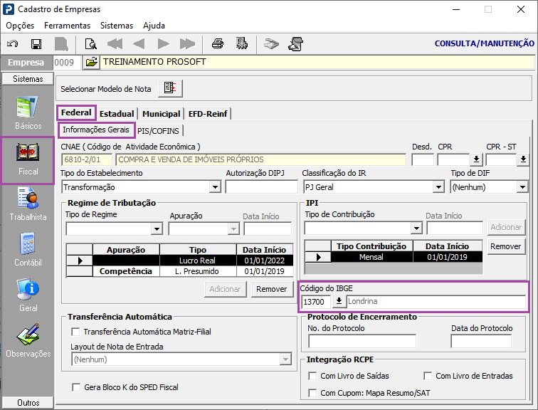
Task: Click Código do IBGE lookup arrow button
Action: 339,301
